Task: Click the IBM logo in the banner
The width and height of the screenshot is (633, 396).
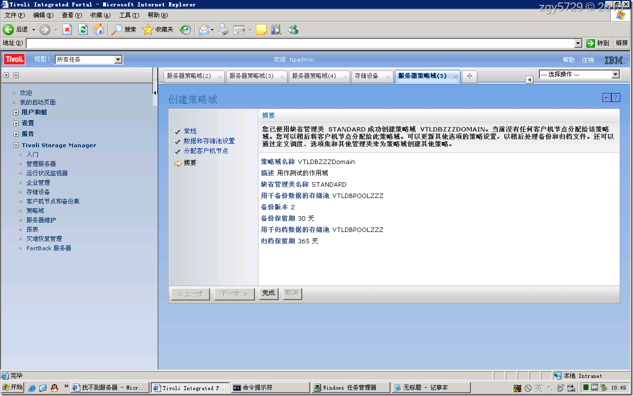Action: coord(614,60)
